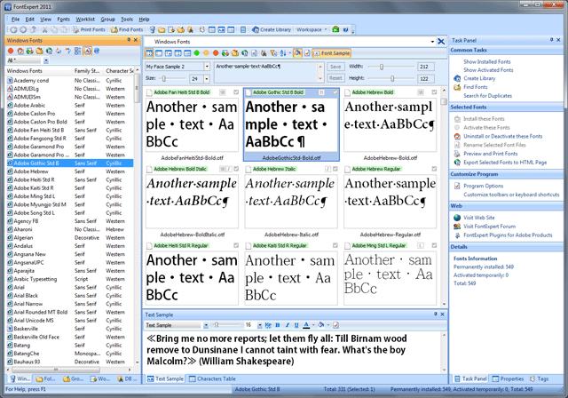Click the Windows Fonts view blue X icon

click(x=441, y=42)
